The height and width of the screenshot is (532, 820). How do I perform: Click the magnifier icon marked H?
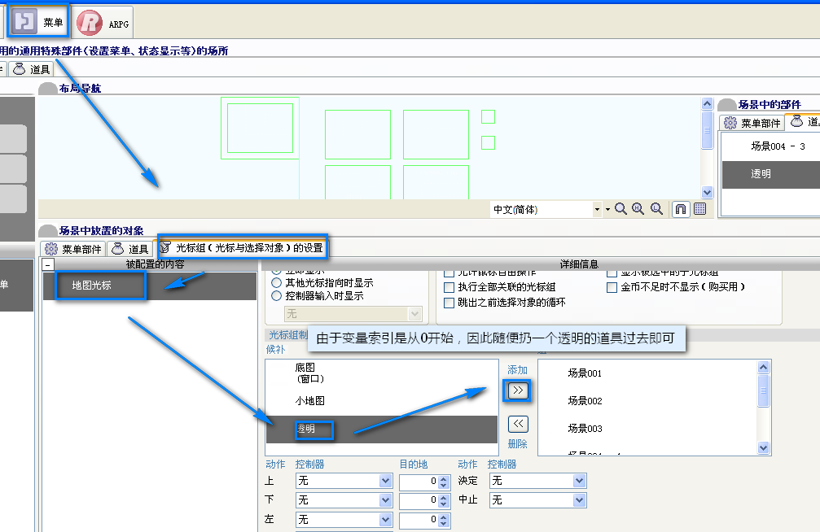coord(638,209)
